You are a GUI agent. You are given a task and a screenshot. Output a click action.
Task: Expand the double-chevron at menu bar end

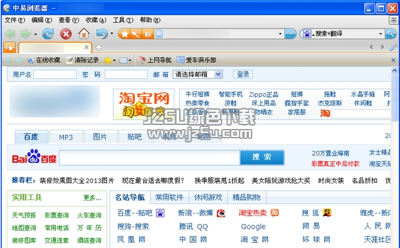coord(393,20)
